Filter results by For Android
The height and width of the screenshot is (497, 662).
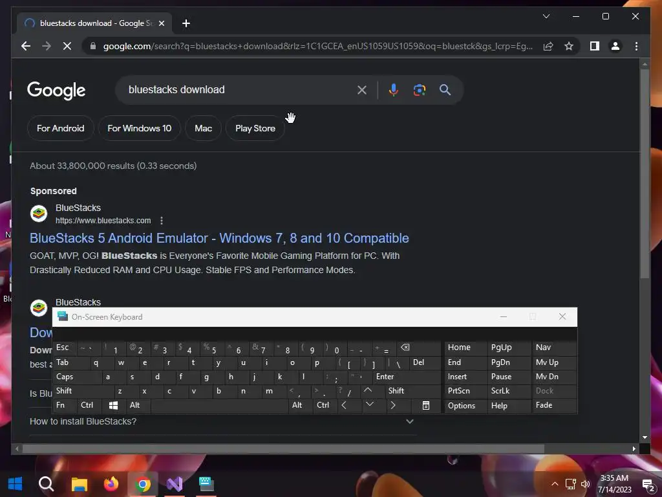pyautogui.click(x=60, y=128)
